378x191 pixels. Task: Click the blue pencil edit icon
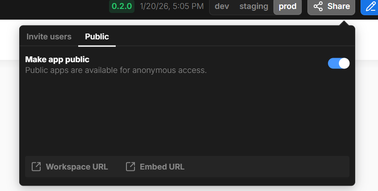(370, 7)
